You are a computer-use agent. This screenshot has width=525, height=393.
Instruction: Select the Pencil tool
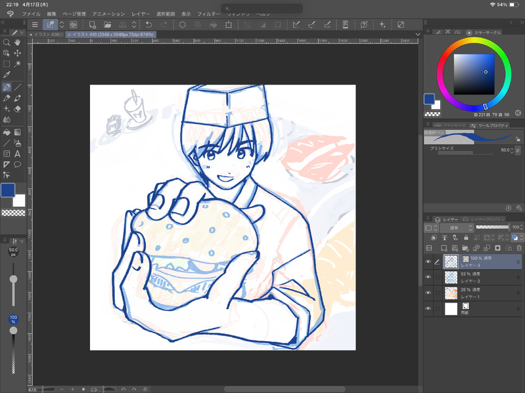click(x=7, y=98)
